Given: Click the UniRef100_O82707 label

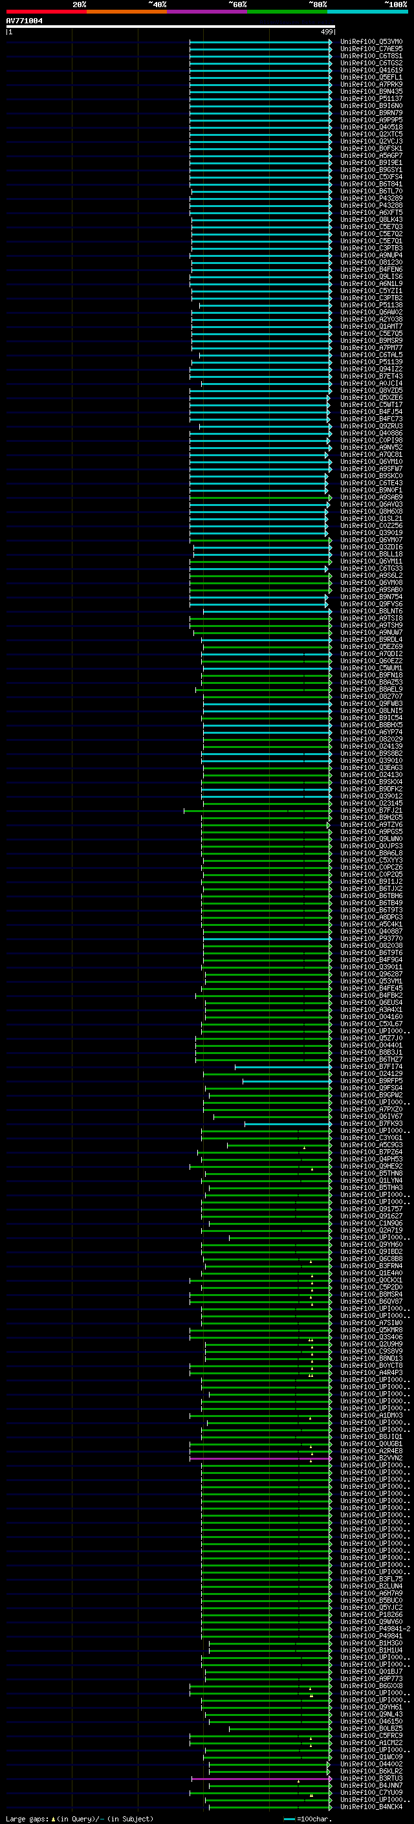Looking at the screenshot, I should pyautogui.click(x=371, y=697).
